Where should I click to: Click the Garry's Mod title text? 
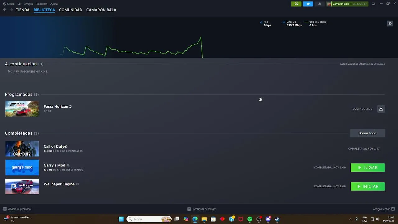[54, 165]
